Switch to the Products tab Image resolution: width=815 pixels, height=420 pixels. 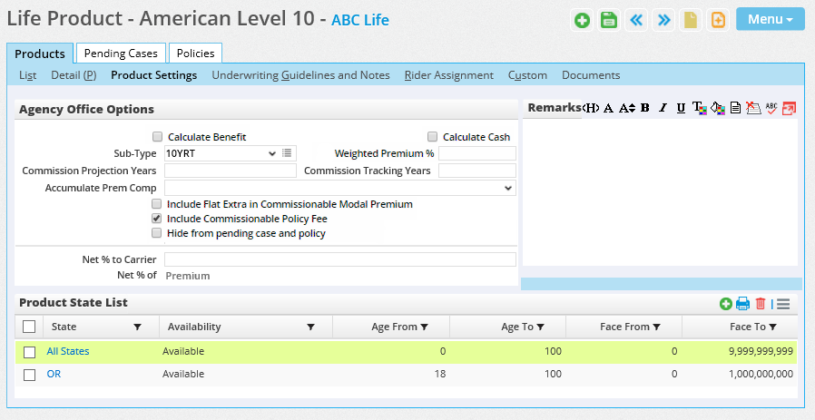point(40,54)
